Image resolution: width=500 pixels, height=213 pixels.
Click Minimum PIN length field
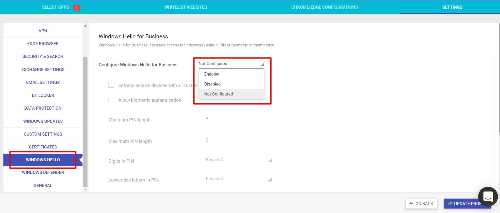coord(239,119)
